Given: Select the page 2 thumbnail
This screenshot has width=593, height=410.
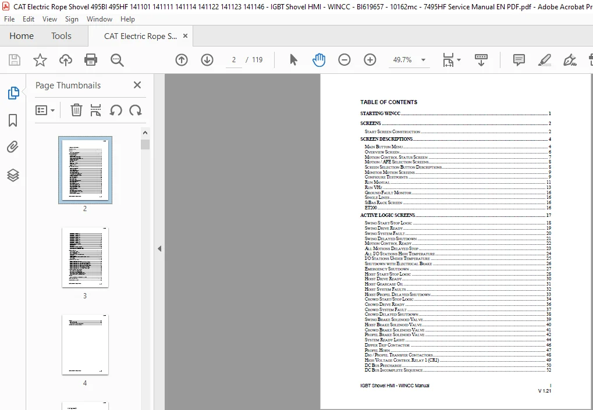Looking at the screenshot, I should click(85, 170).
